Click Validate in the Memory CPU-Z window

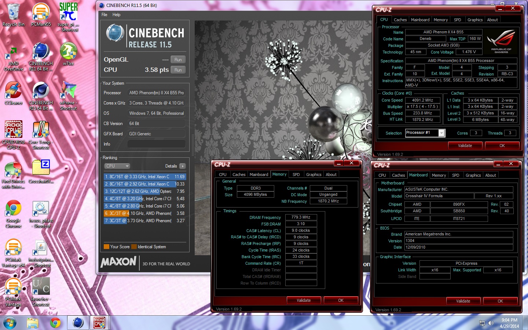[304, 300]
